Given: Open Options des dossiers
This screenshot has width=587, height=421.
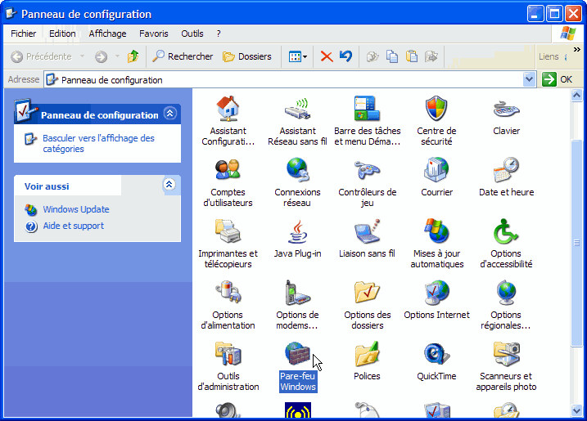Looking at the screenshot, I should coord(367,305).
